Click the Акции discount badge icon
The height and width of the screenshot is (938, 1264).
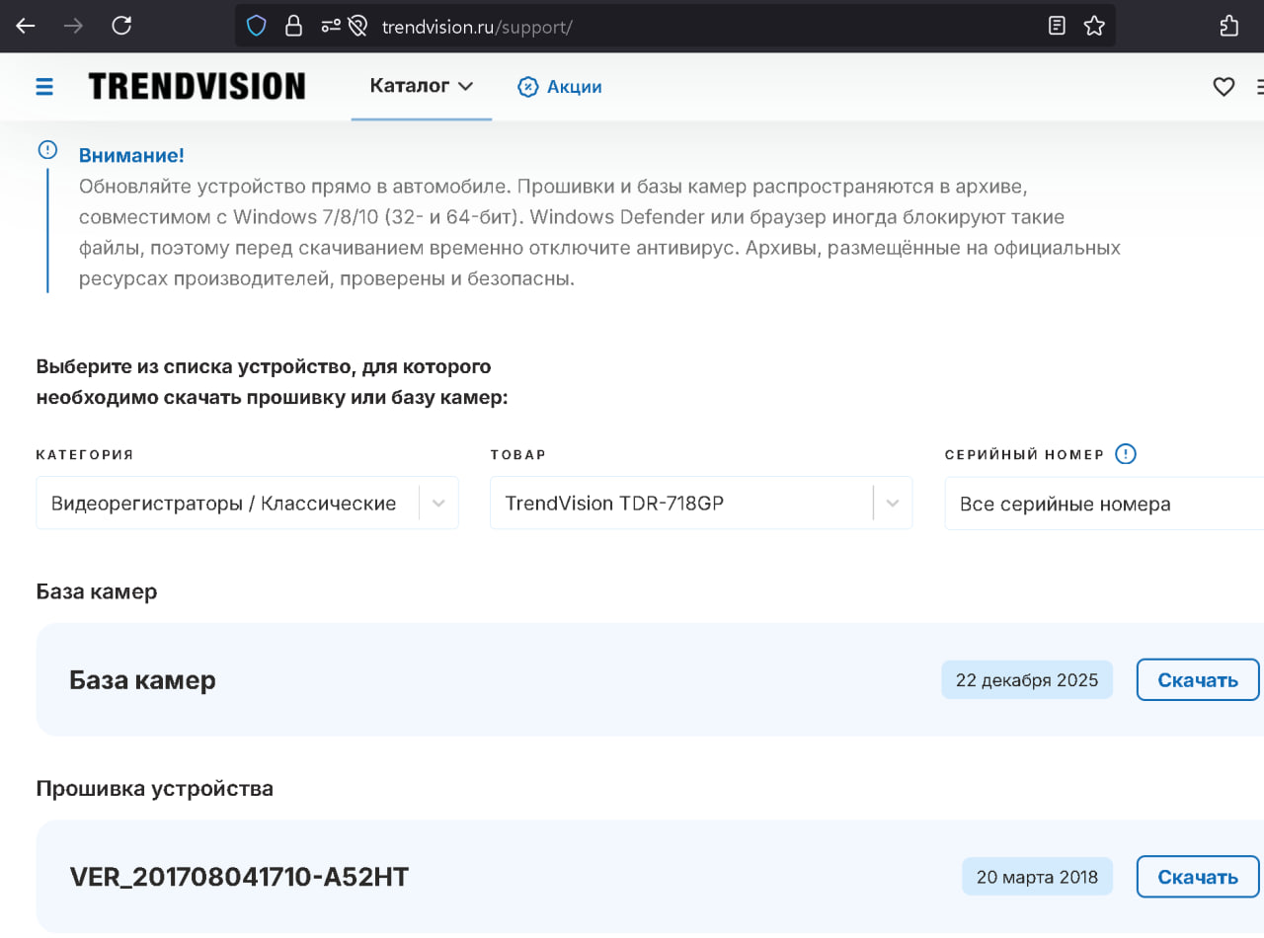[x=528, y=87]
